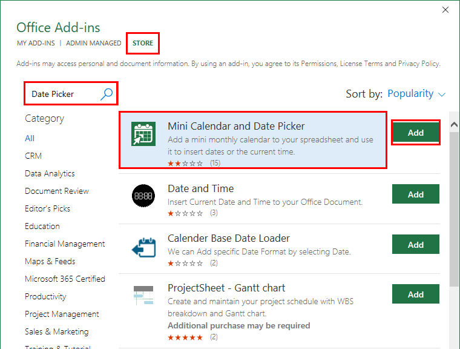Open the Date and Time title
This screenshot has height=349, width=460.
[201, 188]
